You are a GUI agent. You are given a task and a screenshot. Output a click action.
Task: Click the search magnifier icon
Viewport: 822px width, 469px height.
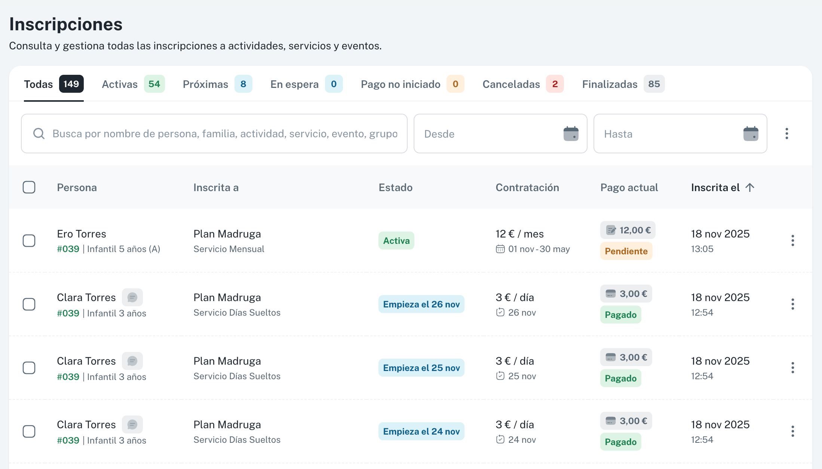(39, 134)
